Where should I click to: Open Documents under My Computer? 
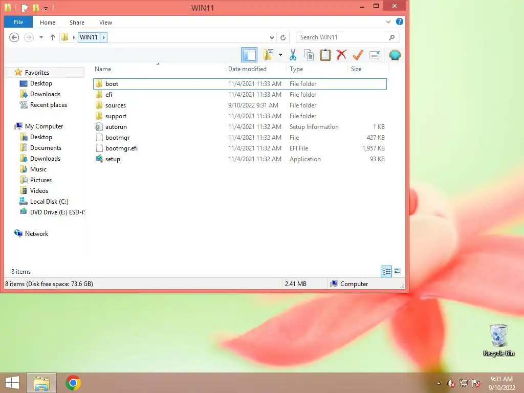(x=40, y=148)
